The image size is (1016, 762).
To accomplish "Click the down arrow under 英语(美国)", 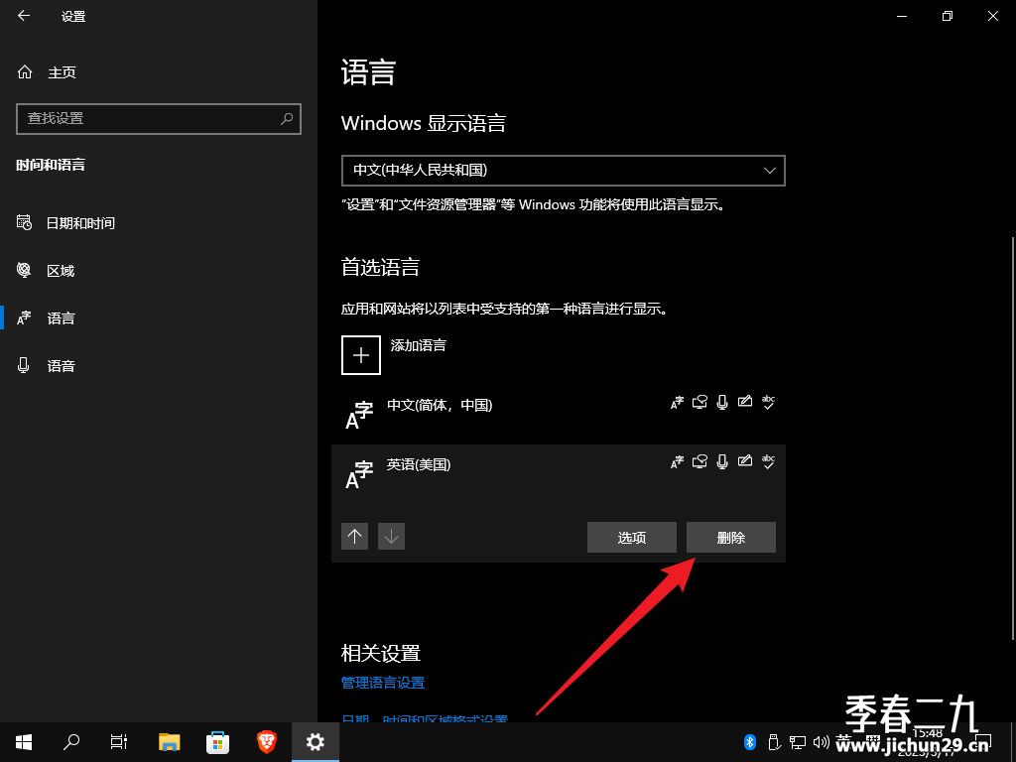I will tap(391, 537).
